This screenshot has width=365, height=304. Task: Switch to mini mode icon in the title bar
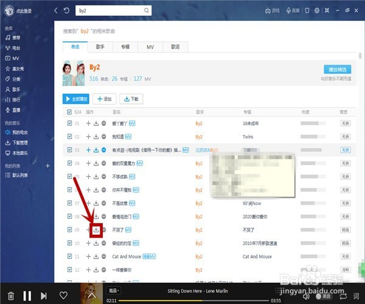pyautogui.click(x=327, y=10)
